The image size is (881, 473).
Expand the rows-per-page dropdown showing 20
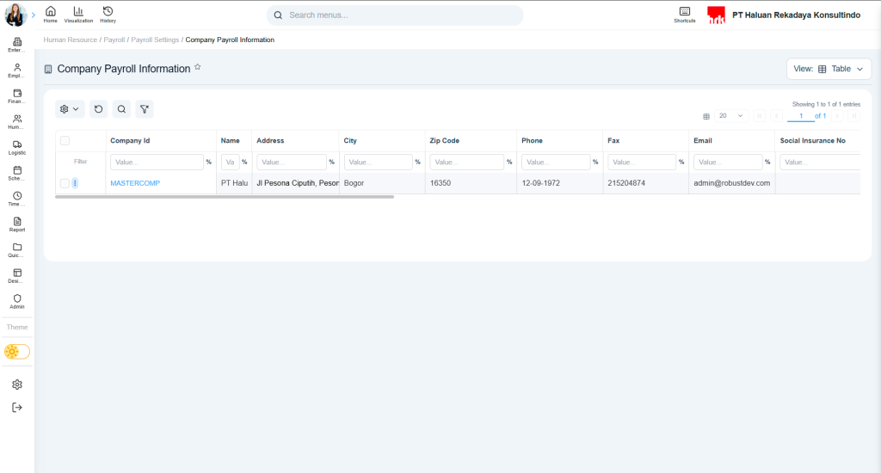tap(731, 115)
